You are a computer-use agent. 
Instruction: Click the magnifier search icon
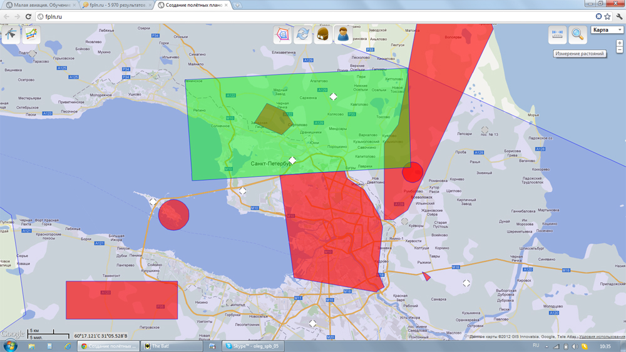[577, 35]
